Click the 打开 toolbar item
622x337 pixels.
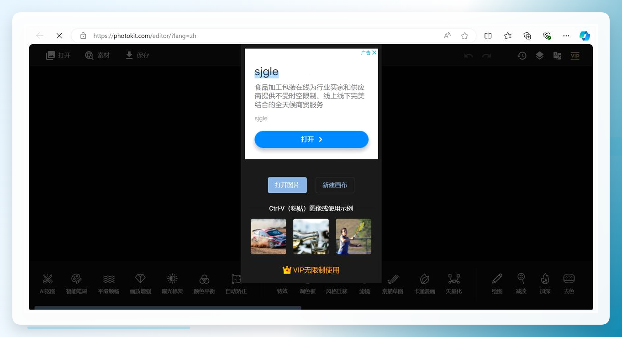(58, 55)
